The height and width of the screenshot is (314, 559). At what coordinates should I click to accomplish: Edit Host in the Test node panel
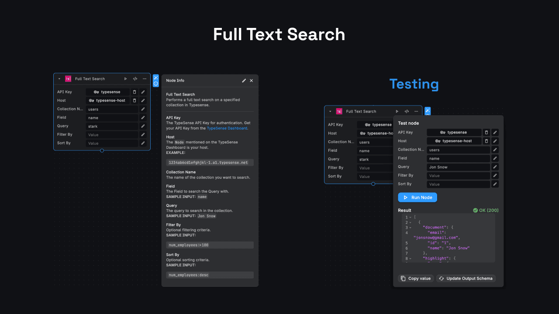click(495, 141)
